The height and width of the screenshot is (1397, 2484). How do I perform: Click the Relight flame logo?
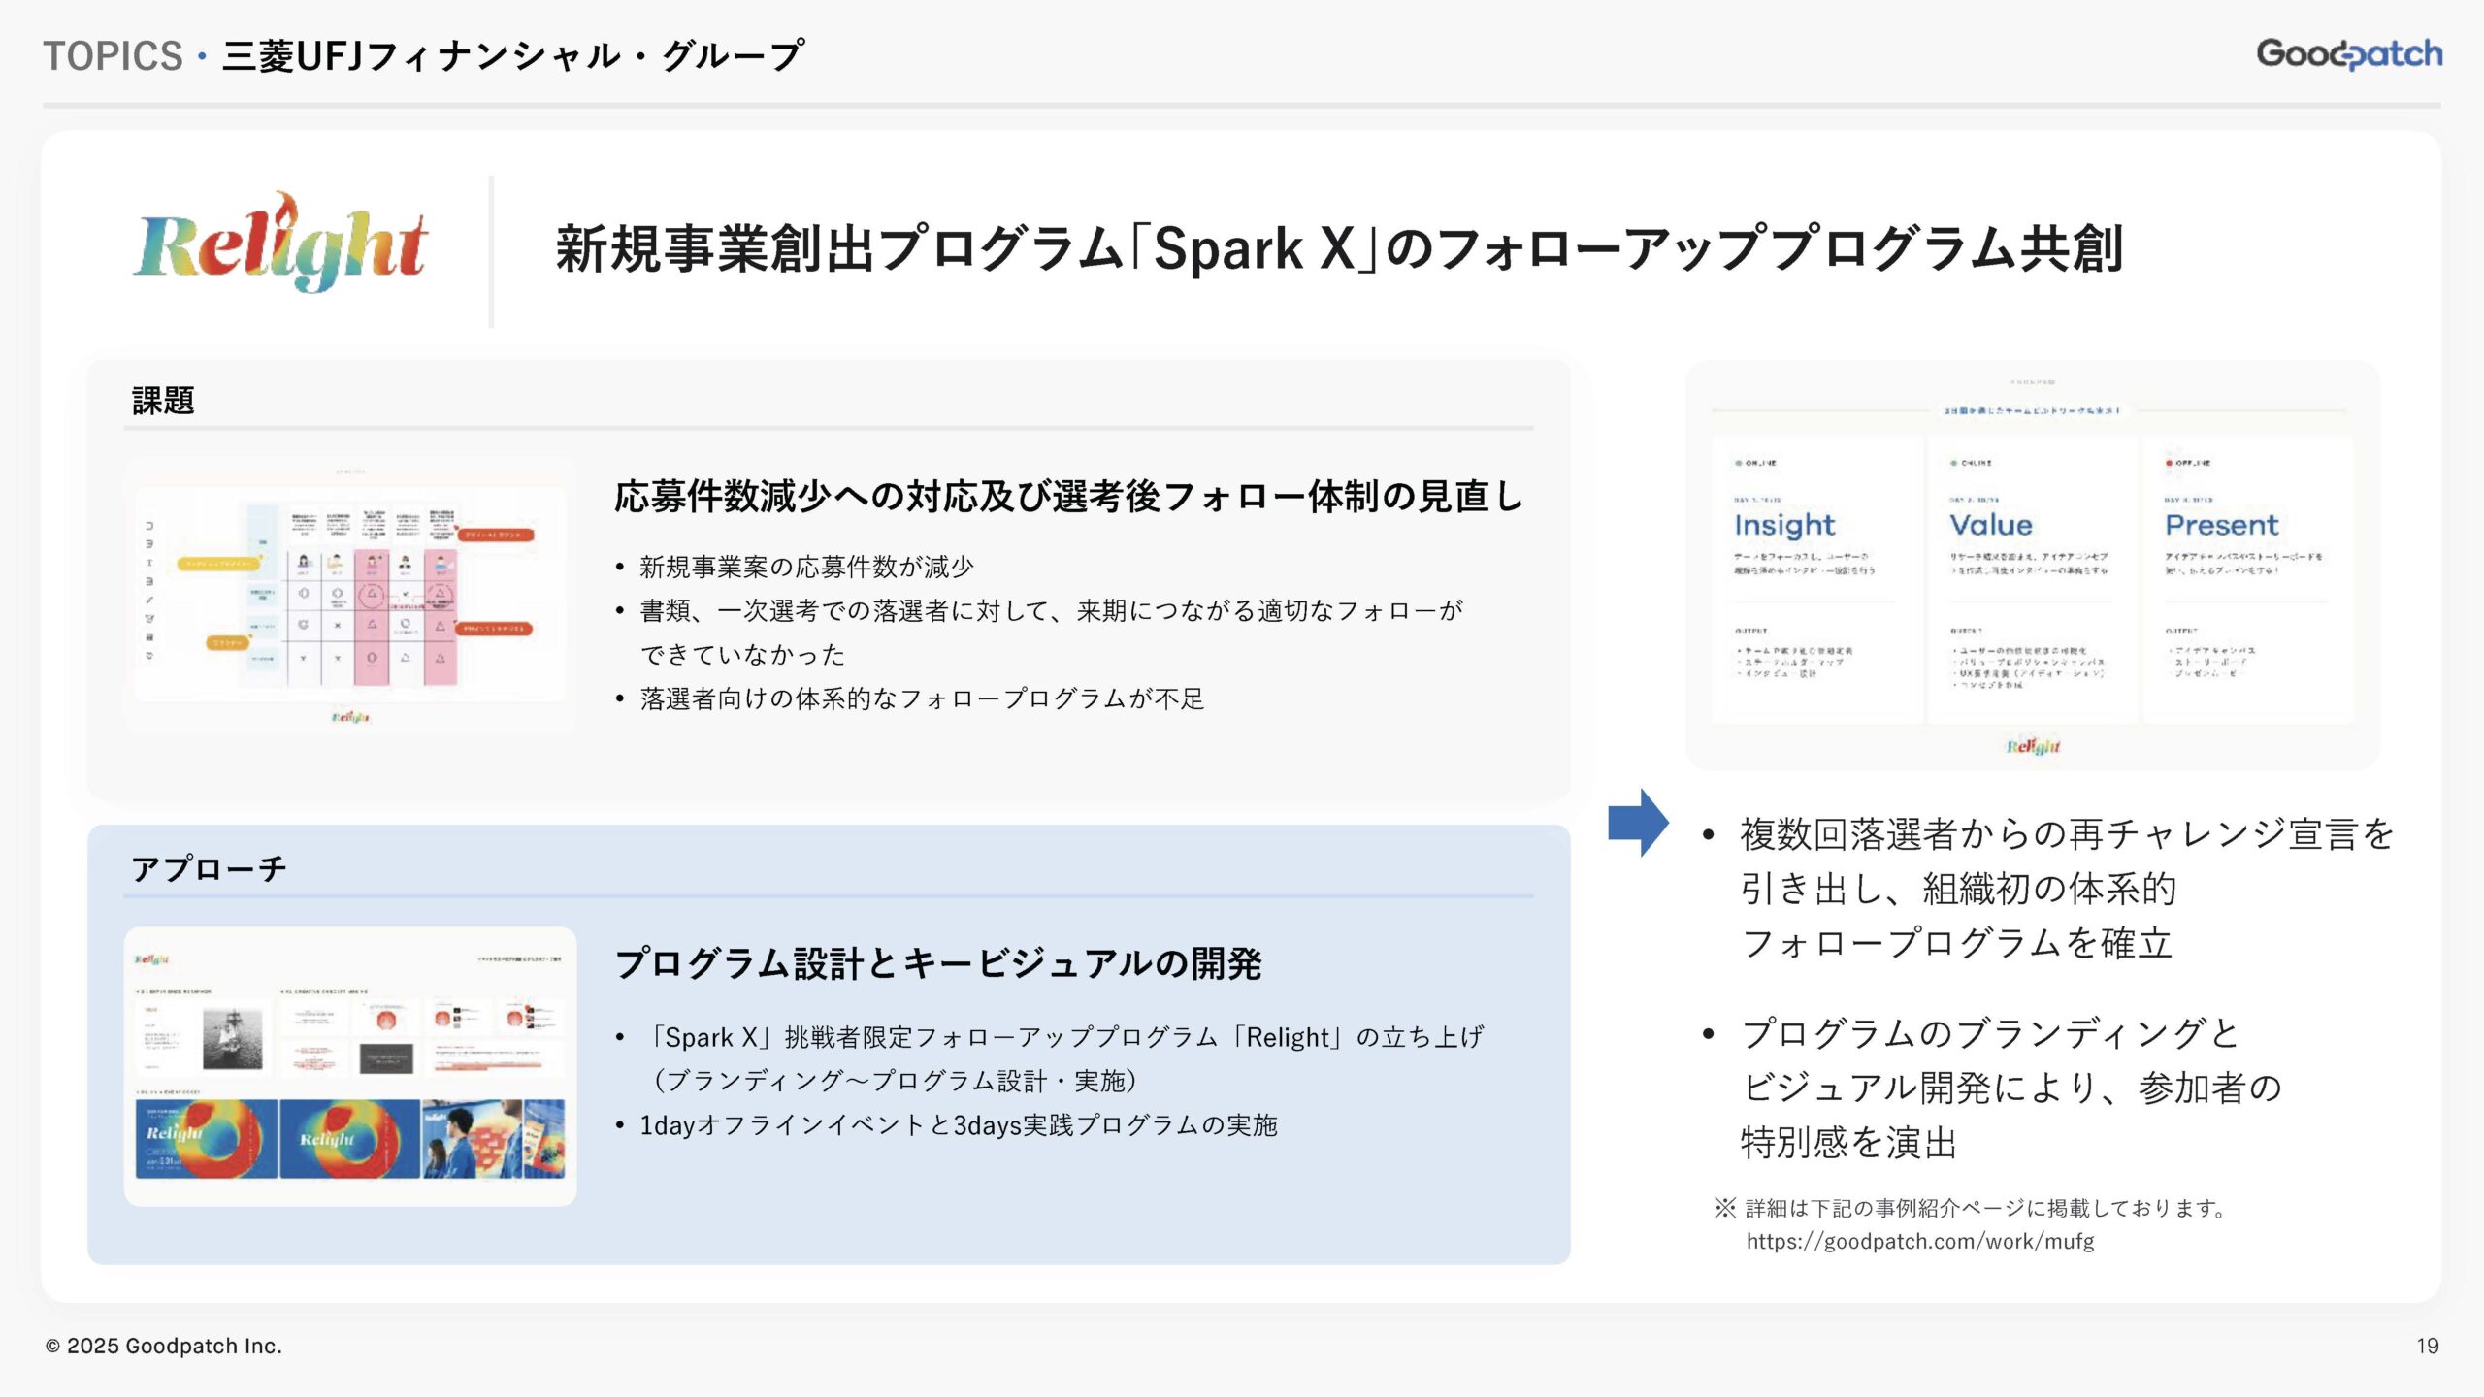pos(280,243)
